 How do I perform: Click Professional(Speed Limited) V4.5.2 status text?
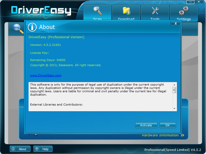click(173, 150)
